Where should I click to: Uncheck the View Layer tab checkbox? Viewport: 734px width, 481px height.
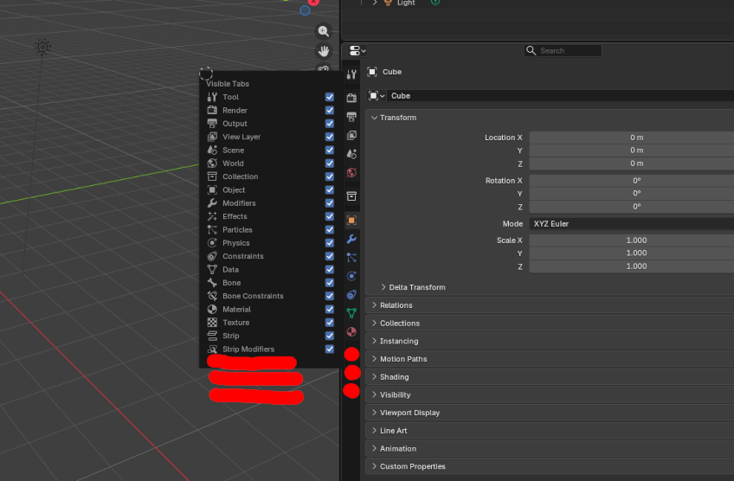[x=330, y=137]
